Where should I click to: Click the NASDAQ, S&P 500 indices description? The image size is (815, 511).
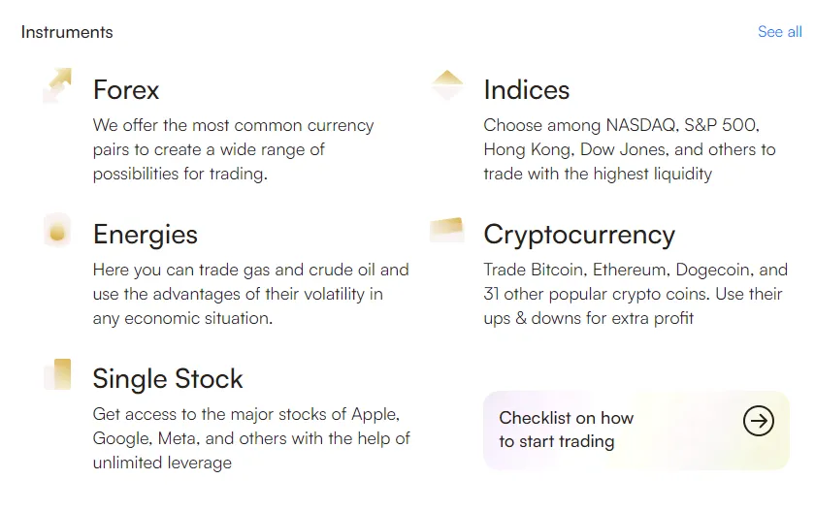pyautogui.click(x=630, y=149)
